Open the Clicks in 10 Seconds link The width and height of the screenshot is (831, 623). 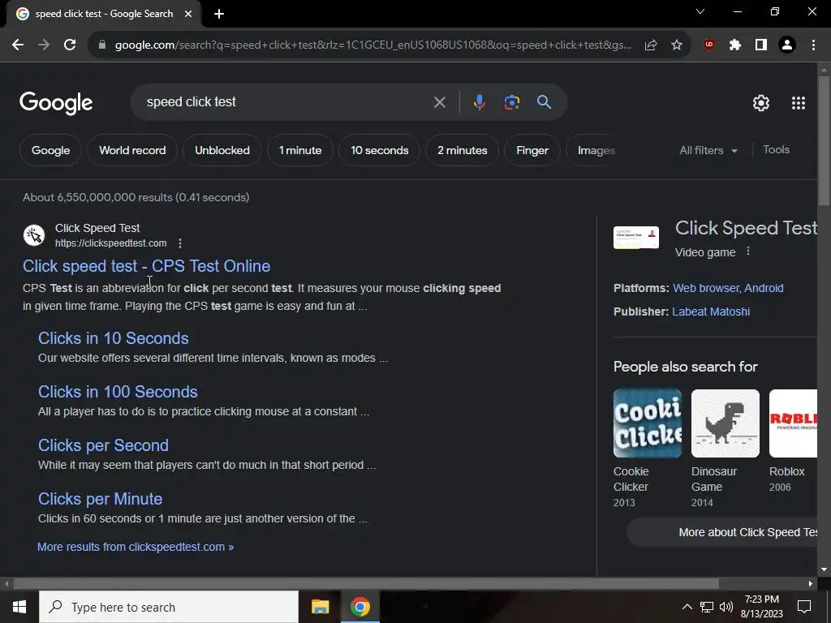[x=114, y=338]
